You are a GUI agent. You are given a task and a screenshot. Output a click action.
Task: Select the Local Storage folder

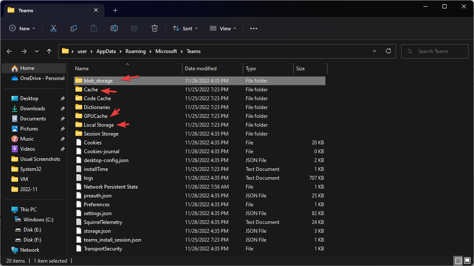200,125
